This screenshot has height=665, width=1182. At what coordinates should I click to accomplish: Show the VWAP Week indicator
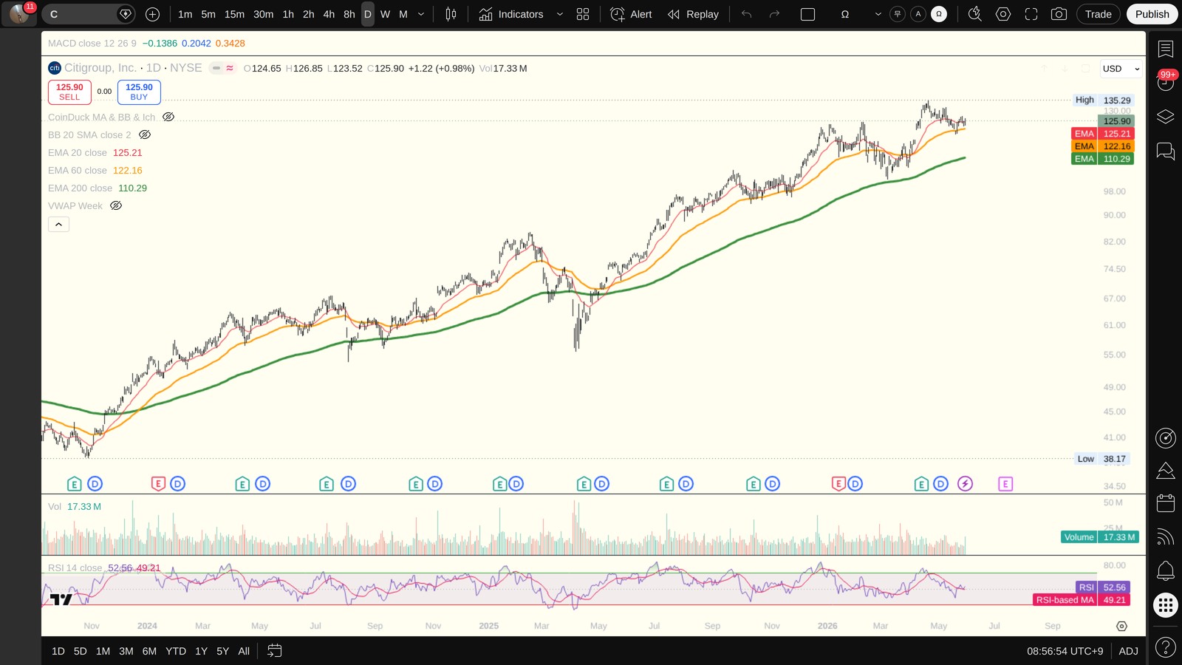(116, 205)
